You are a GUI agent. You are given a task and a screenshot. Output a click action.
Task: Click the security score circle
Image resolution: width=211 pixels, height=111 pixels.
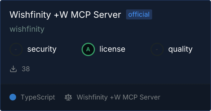[x=16, y=49]
